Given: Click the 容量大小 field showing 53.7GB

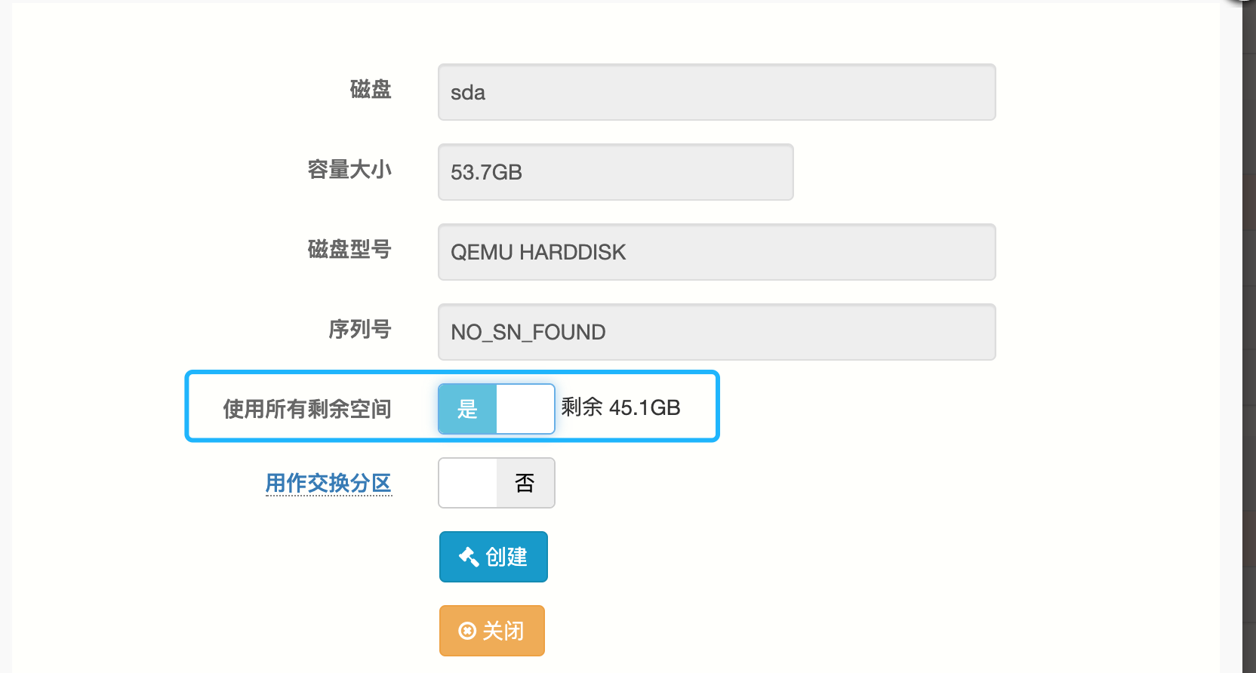Looking at the screenshot, I should tap(615, 172).
